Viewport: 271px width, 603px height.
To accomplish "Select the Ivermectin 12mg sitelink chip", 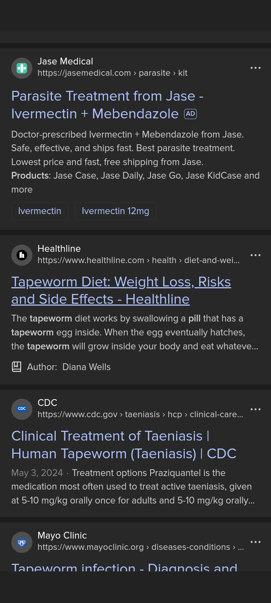I will [116, 211].
